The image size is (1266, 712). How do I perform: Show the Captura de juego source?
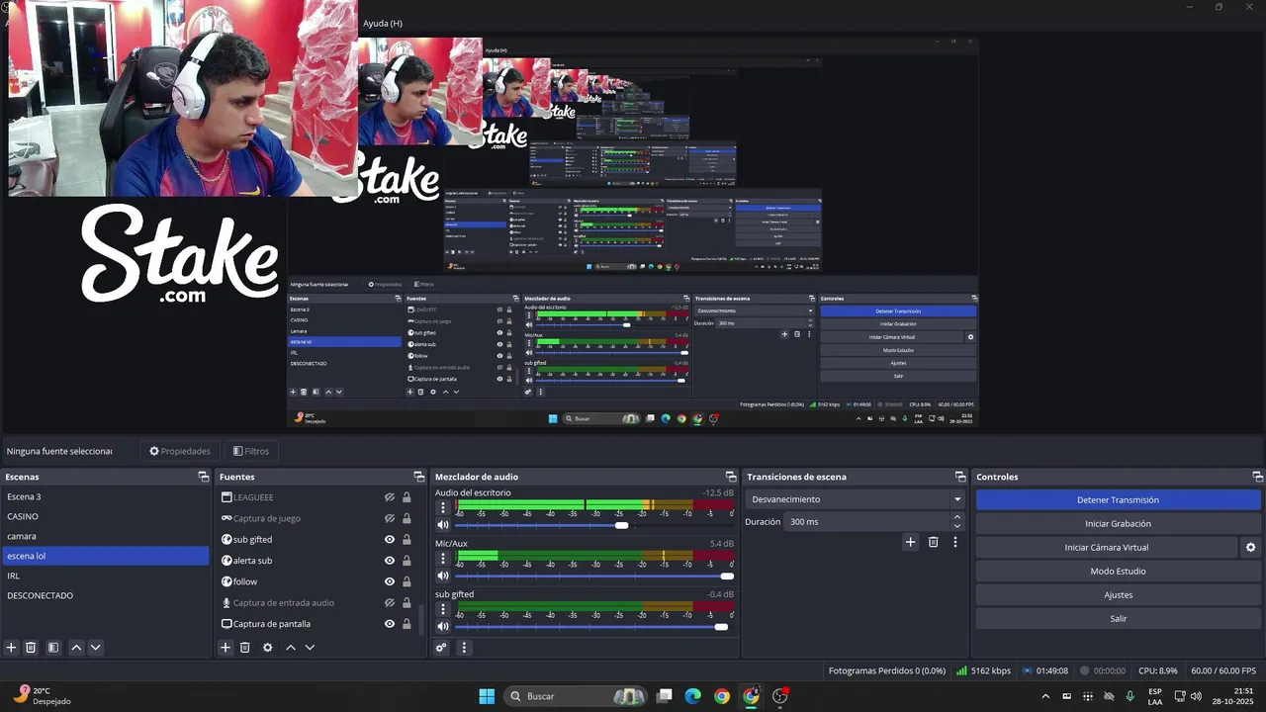pyautogui.click(x=390, y=518)
